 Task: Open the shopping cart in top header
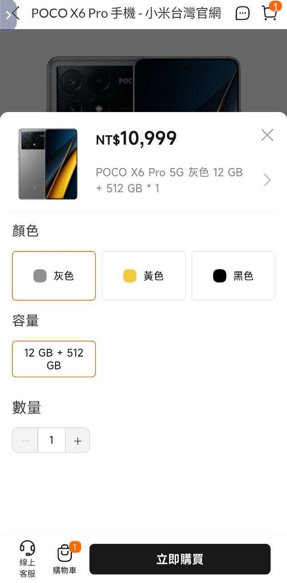click(270, 13)
